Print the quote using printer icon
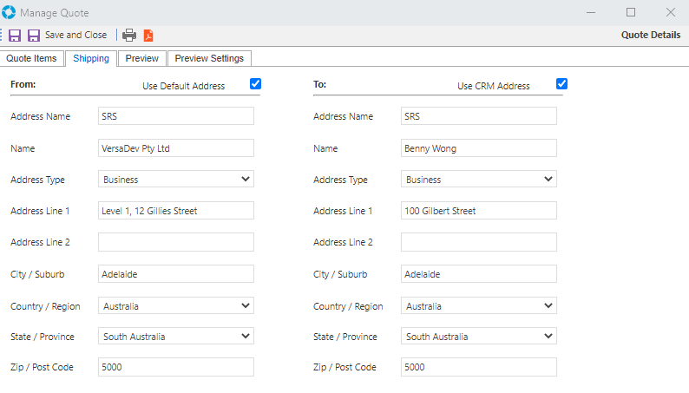 click(129, 36)
